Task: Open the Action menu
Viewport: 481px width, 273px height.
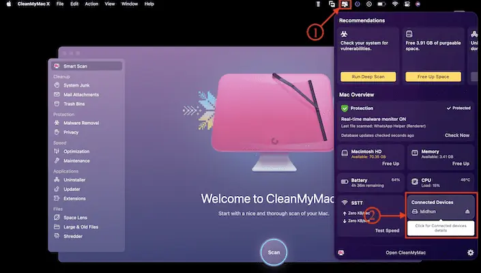Action: (x=91, y=4)
